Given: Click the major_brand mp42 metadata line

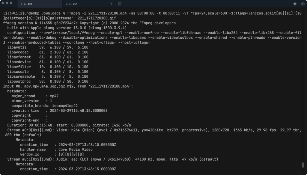Looking at the screenshot, I should point(35,96).
